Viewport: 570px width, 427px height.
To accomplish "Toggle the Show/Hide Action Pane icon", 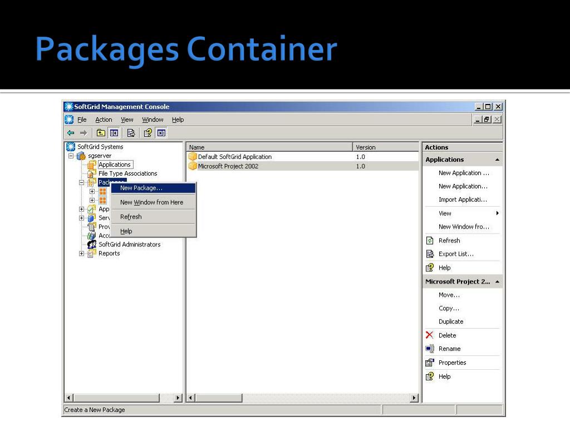I will click(x=161, y=133).
